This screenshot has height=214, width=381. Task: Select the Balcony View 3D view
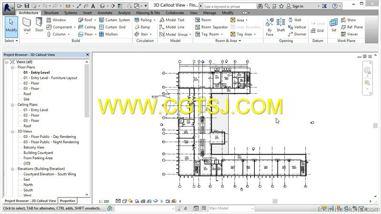(x=34, y=147)
